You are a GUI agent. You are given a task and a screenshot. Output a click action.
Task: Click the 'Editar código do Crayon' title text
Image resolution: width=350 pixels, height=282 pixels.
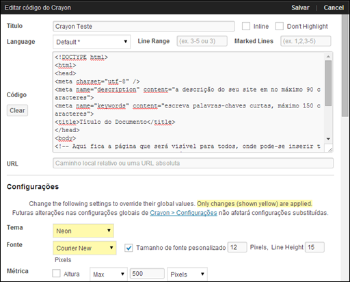pos(38,8)
